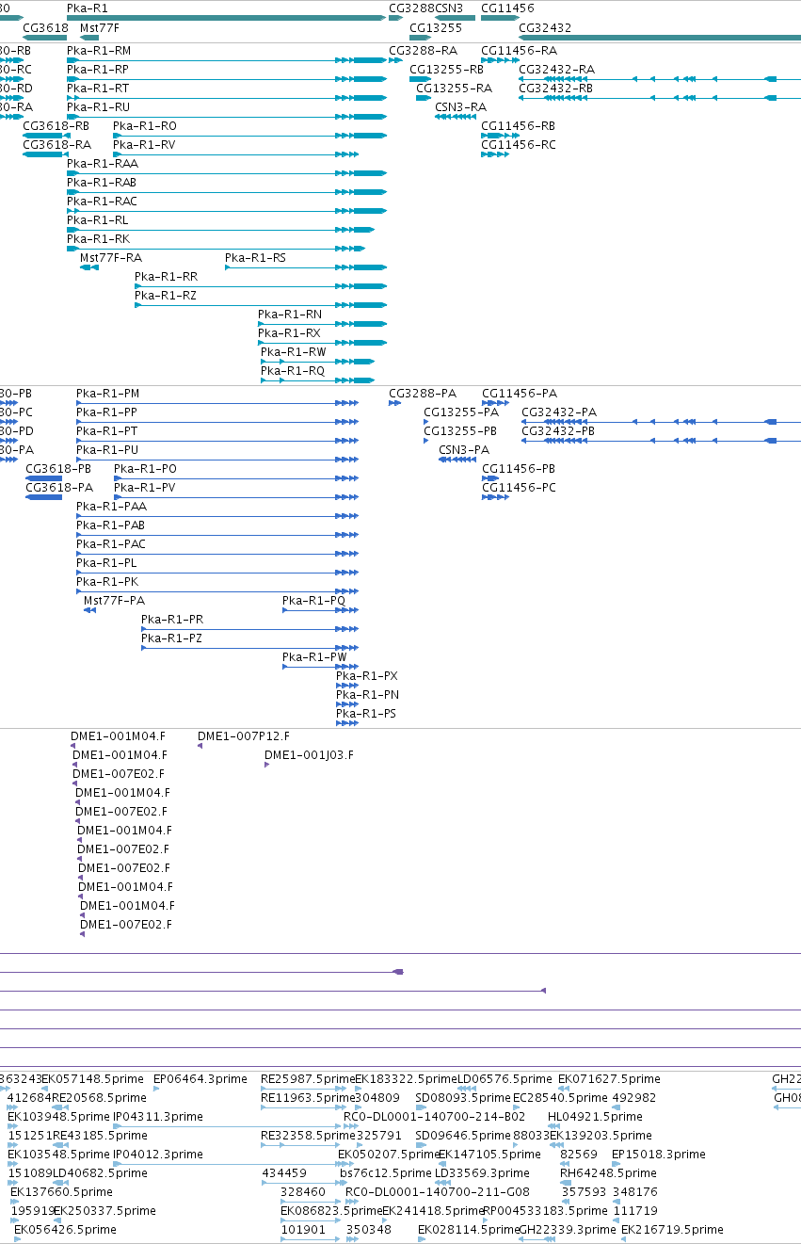The image size is (801, 1244).
Task: Click transcript Pka-R1-RU
Action: point(98,107)
